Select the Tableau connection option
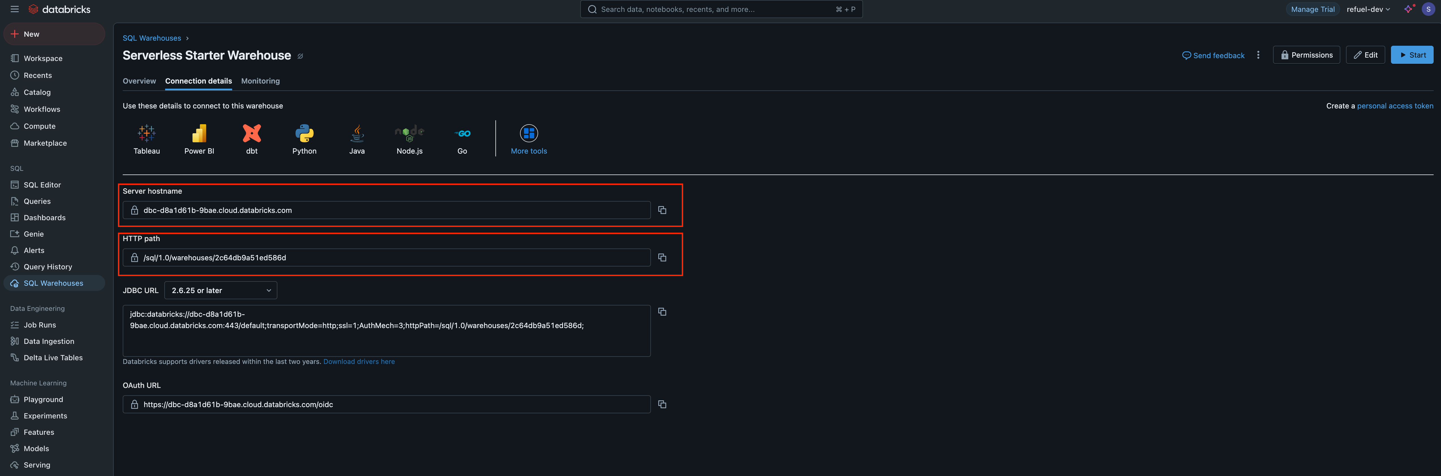The image size is (1441, 476). click(146, 139)
